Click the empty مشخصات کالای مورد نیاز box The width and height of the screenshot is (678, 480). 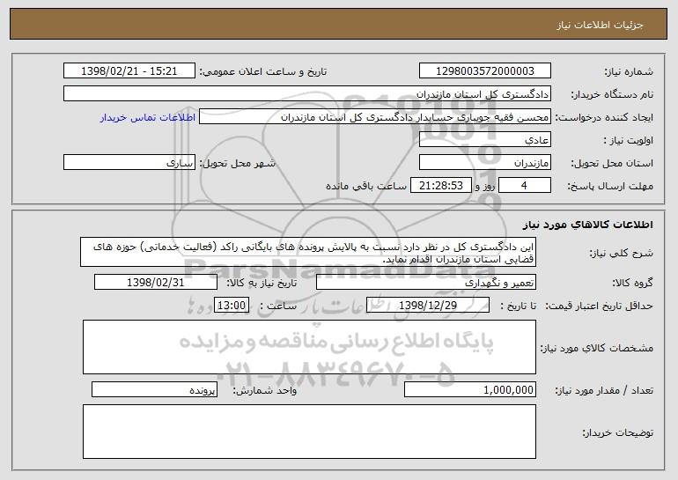tap(309, 347)
